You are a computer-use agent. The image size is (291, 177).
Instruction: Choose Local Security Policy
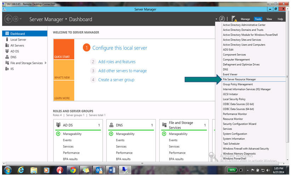[234, 99]
